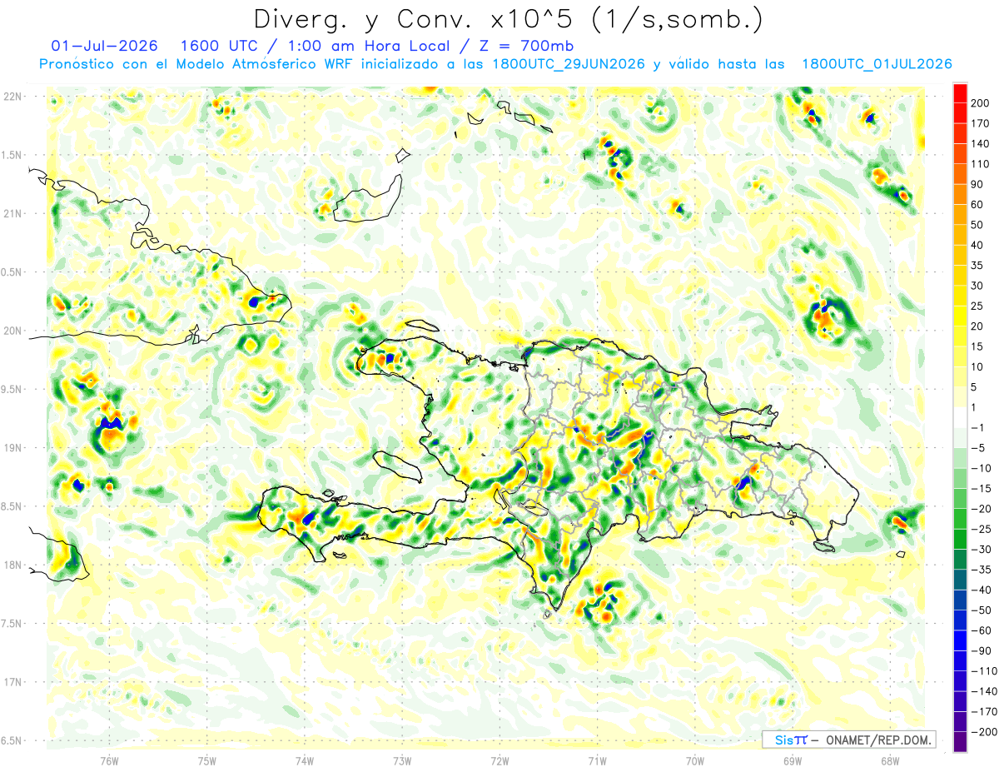Click the '1600 UTC' time text

(219, 46)
